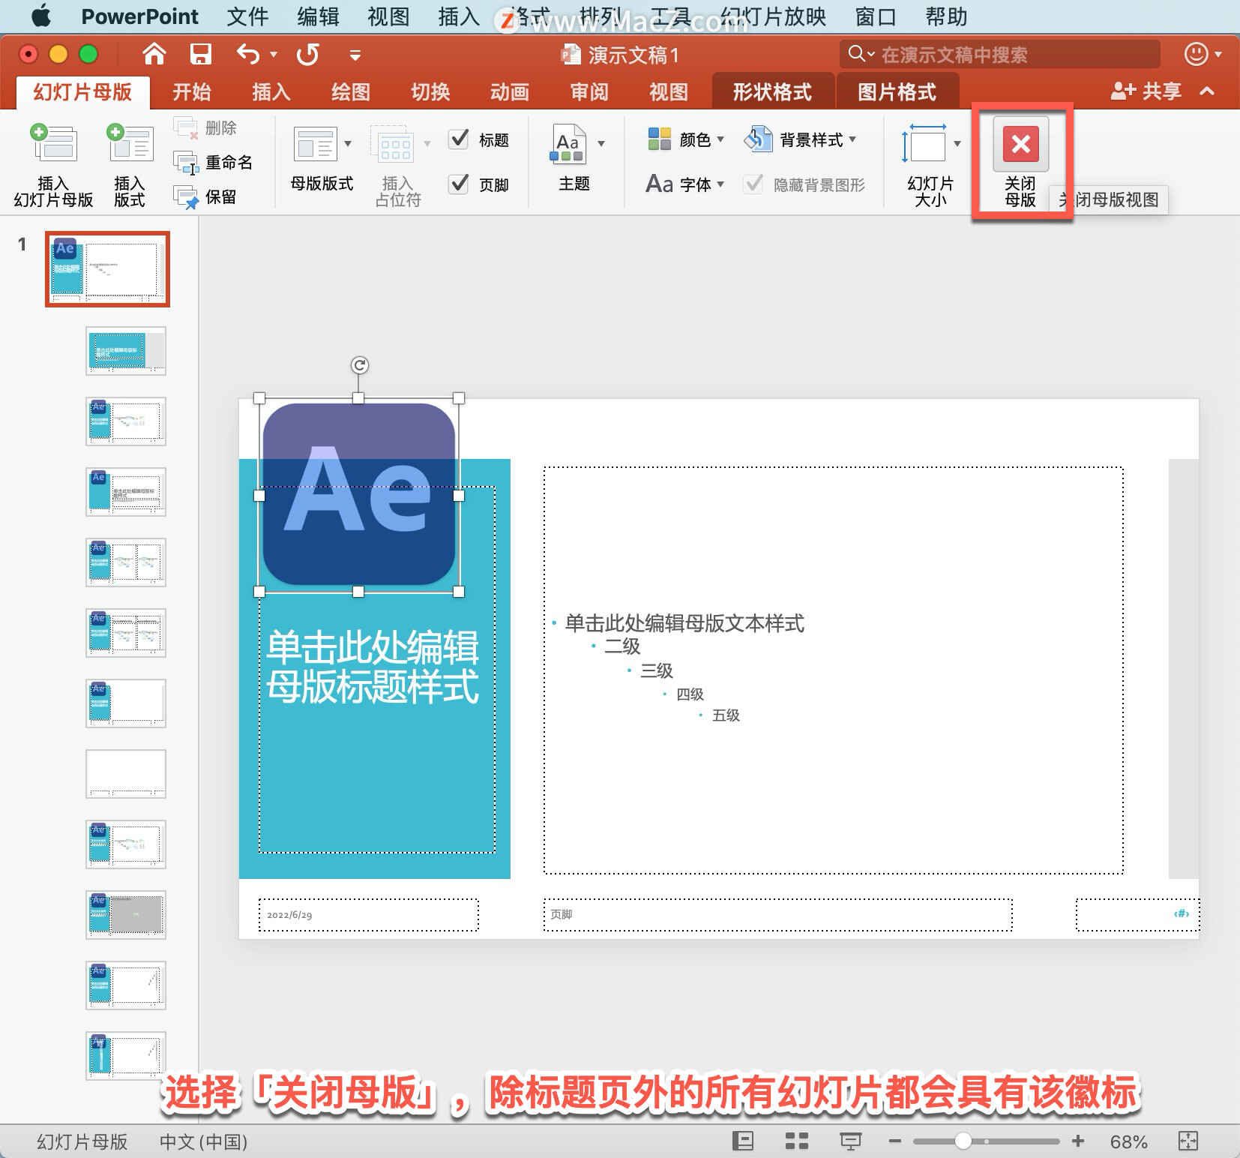Click Close Master red X button
The image size is (1240, 1158).
1021,144
